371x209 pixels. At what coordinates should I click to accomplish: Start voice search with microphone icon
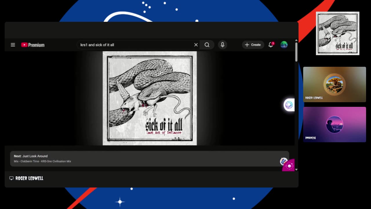[x=223, y=45]
